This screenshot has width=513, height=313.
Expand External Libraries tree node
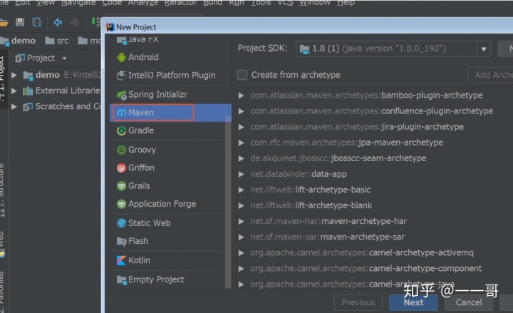(14, 91)
